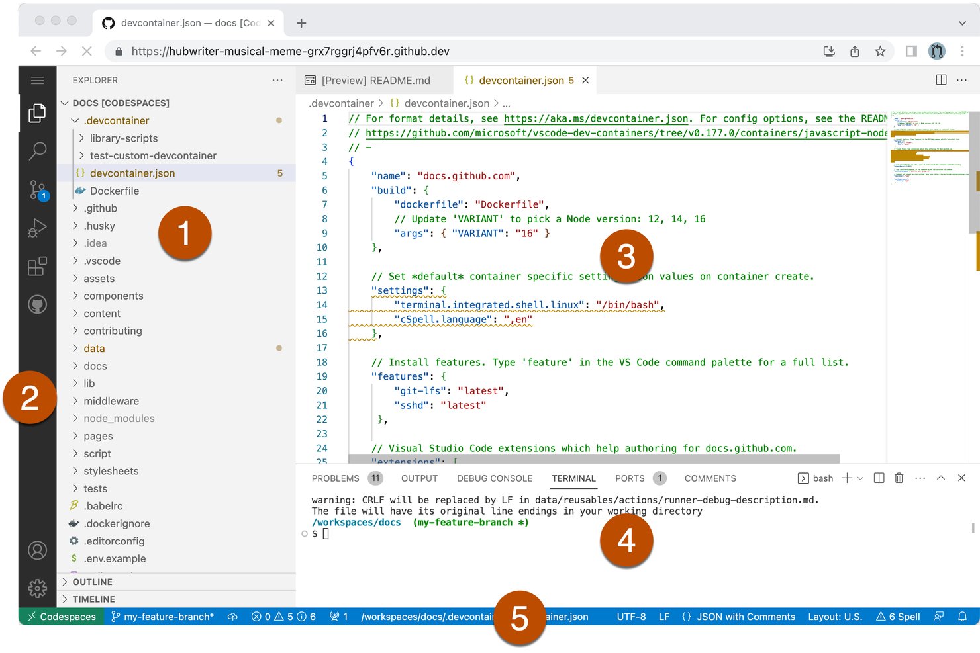980x653 pixels.
Task: Open the .env.example file
Action: pyautogui.click(x=177, y=558)
